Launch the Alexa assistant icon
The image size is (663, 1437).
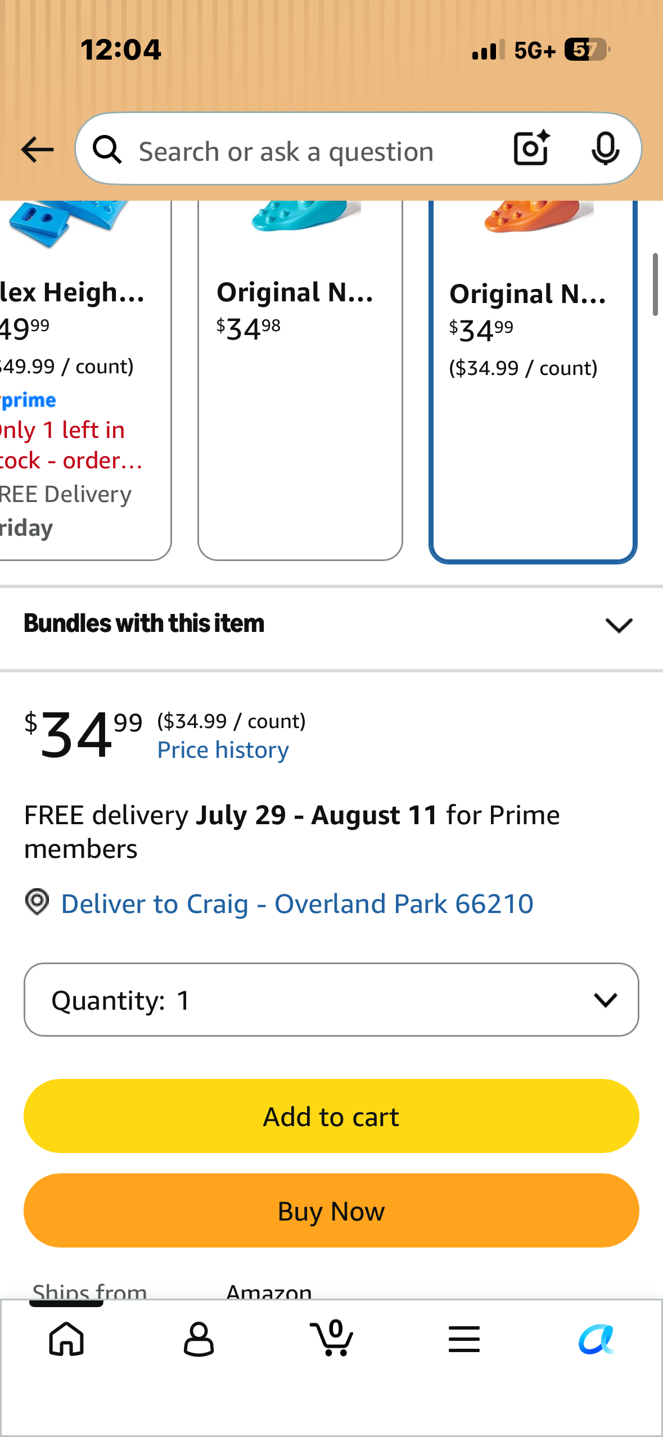tap(597, 1339)
